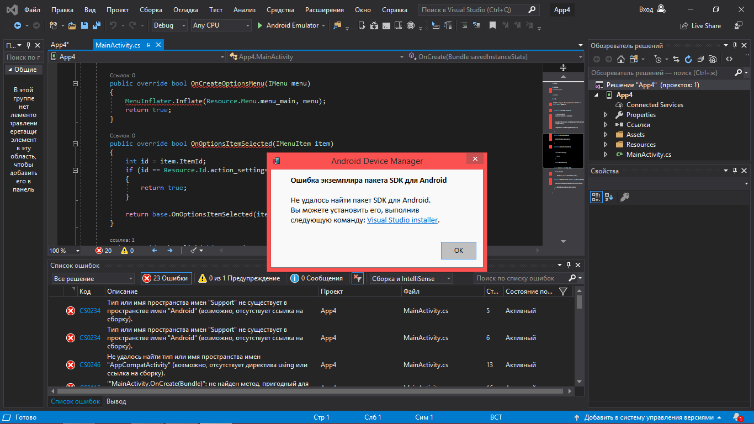Click the Navigate Backward toolbar arrow
This screenshot has height=424, width=754.
coord(18,25)
